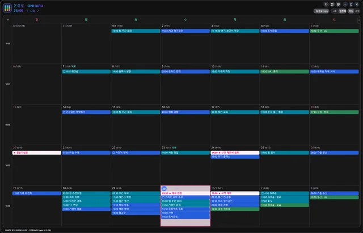Screen dimensions: 363x233
Task: Open the settings gear icon in title bar
Action: (x=338, y=5)
